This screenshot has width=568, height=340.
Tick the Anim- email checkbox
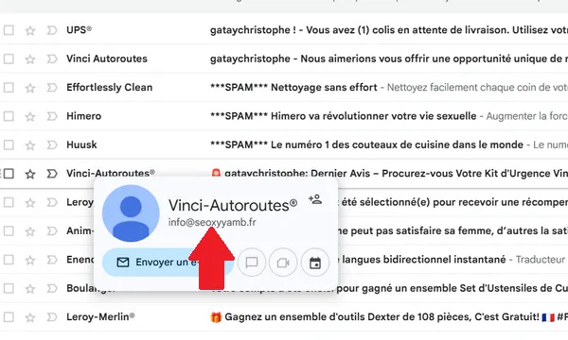click(9, 231)
